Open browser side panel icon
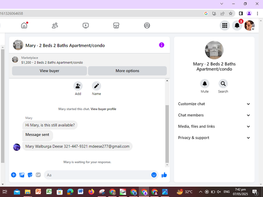Viewport: 263px width, 197px height. tap(241, 14)
